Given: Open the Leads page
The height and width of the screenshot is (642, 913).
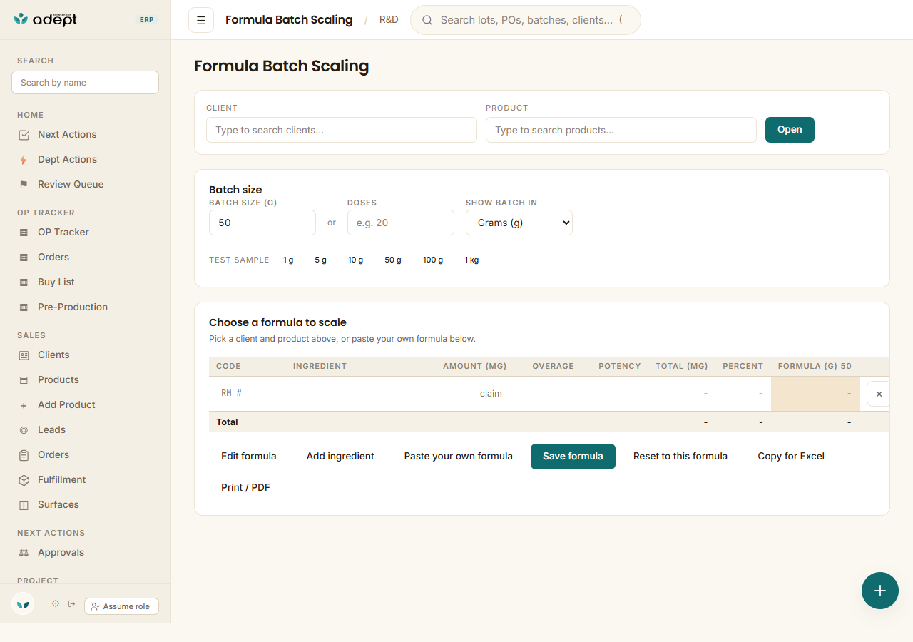Looking at the screenshot, I should pyautogui.click(x=51, y=430).
